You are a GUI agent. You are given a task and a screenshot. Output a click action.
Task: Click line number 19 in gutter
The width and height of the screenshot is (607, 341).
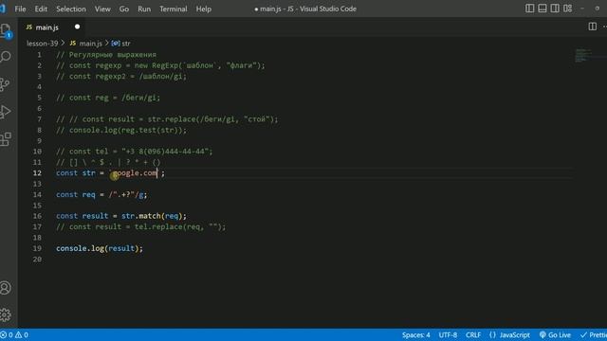37,248
